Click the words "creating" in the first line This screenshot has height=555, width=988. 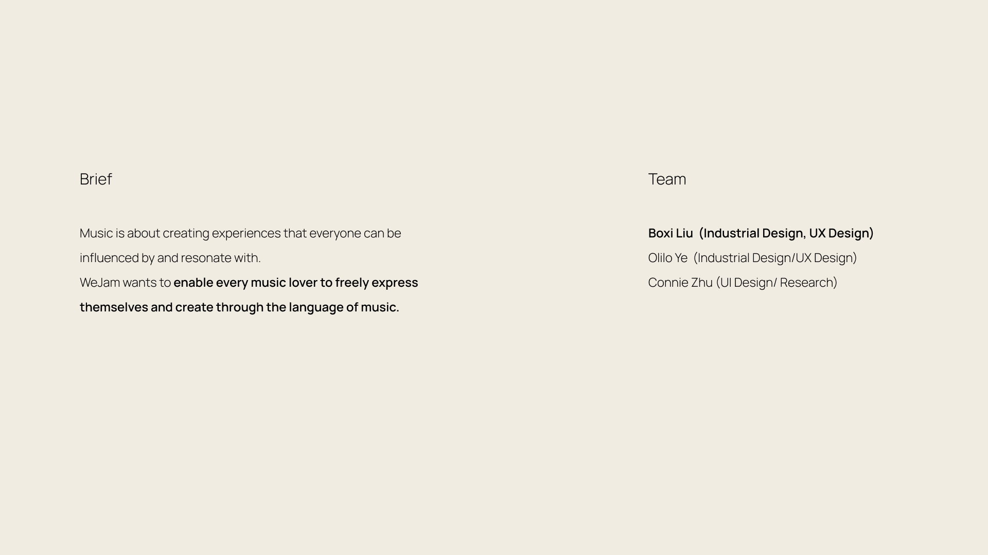(x=186, y=233)
